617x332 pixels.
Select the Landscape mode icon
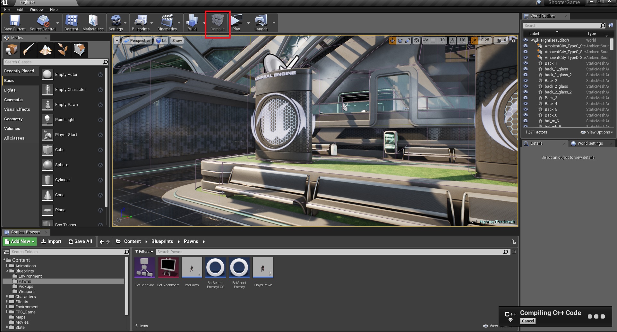(x=46, y=50)
